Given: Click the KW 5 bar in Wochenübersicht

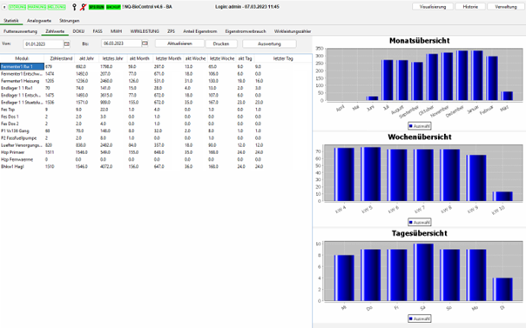Looking at the screenshot, I should pos(370,174).
